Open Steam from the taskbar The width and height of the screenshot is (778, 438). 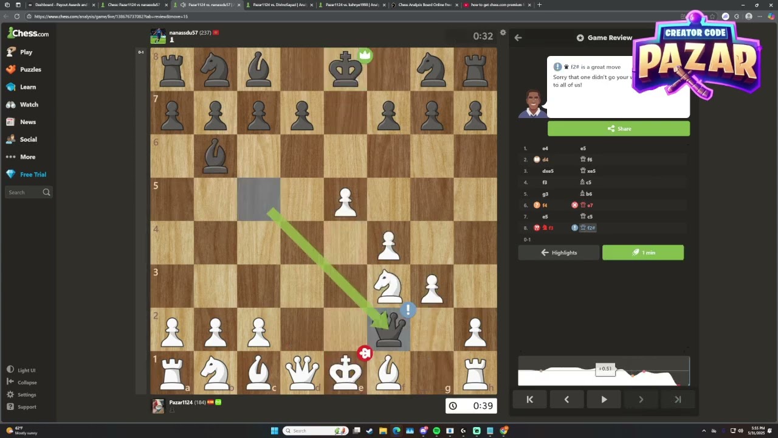[x=370, y=431]
